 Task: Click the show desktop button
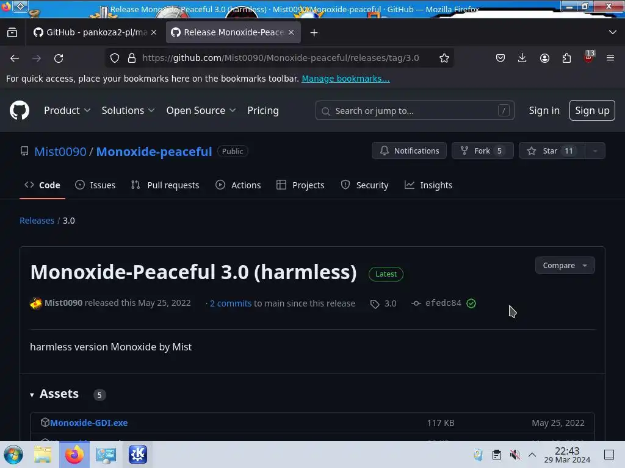point(609,455)
